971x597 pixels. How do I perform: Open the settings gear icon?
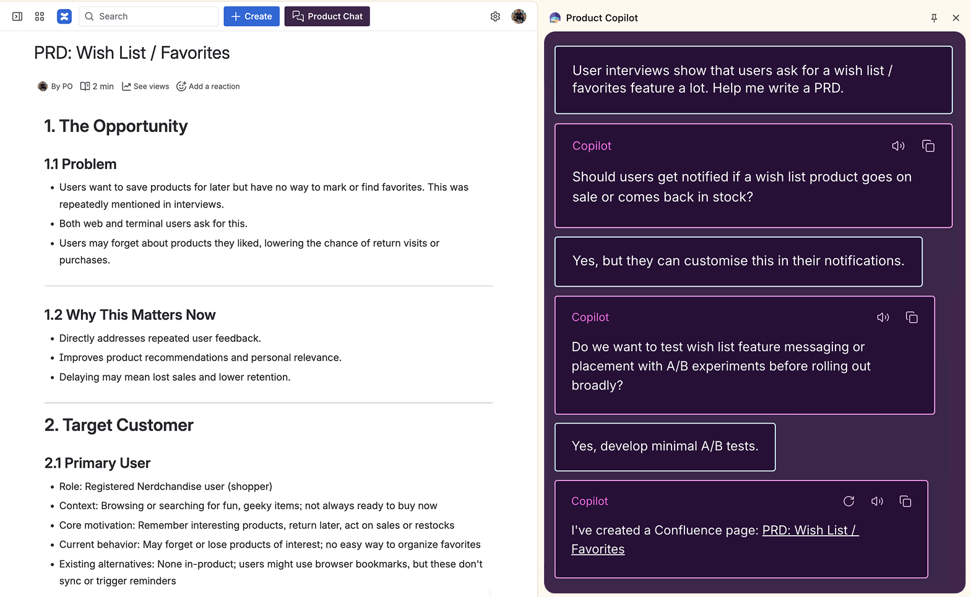tap(495, 17)
